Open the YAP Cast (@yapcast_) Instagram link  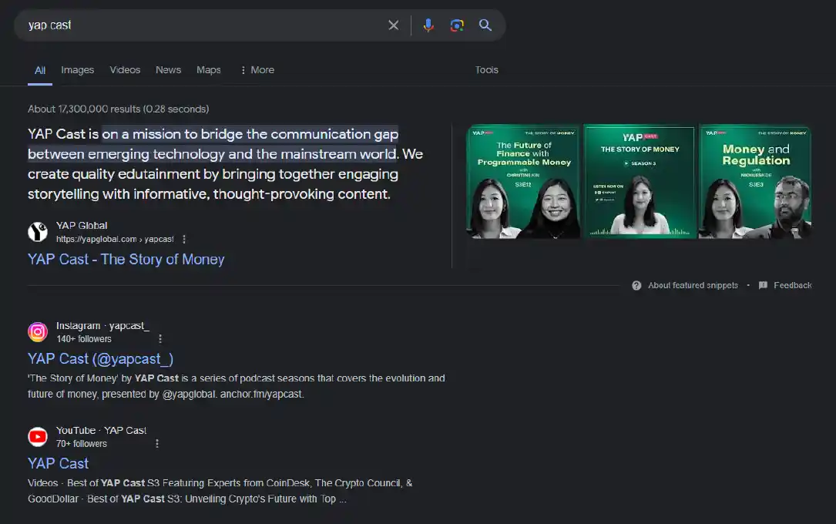pyautogui.click(x=100, y=359)
